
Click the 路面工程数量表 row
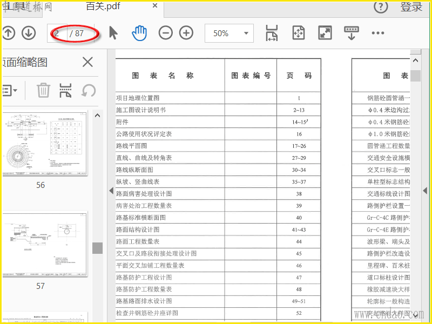point(218,241)
